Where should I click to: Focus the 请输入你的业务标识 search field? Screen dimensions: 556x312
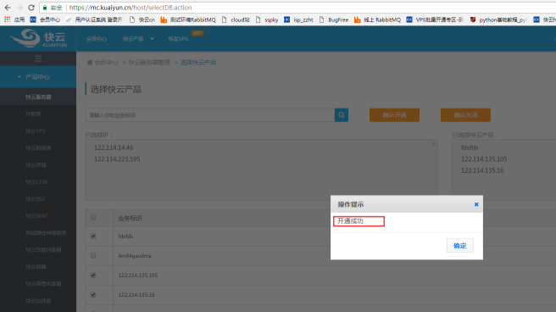pyautogui.click(x=210, y=115)
